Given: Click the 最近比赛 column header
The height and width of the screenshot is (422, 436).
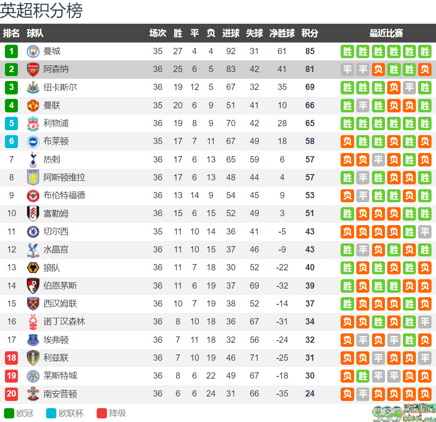Looking at the screenshot, I should coord(386,33).
